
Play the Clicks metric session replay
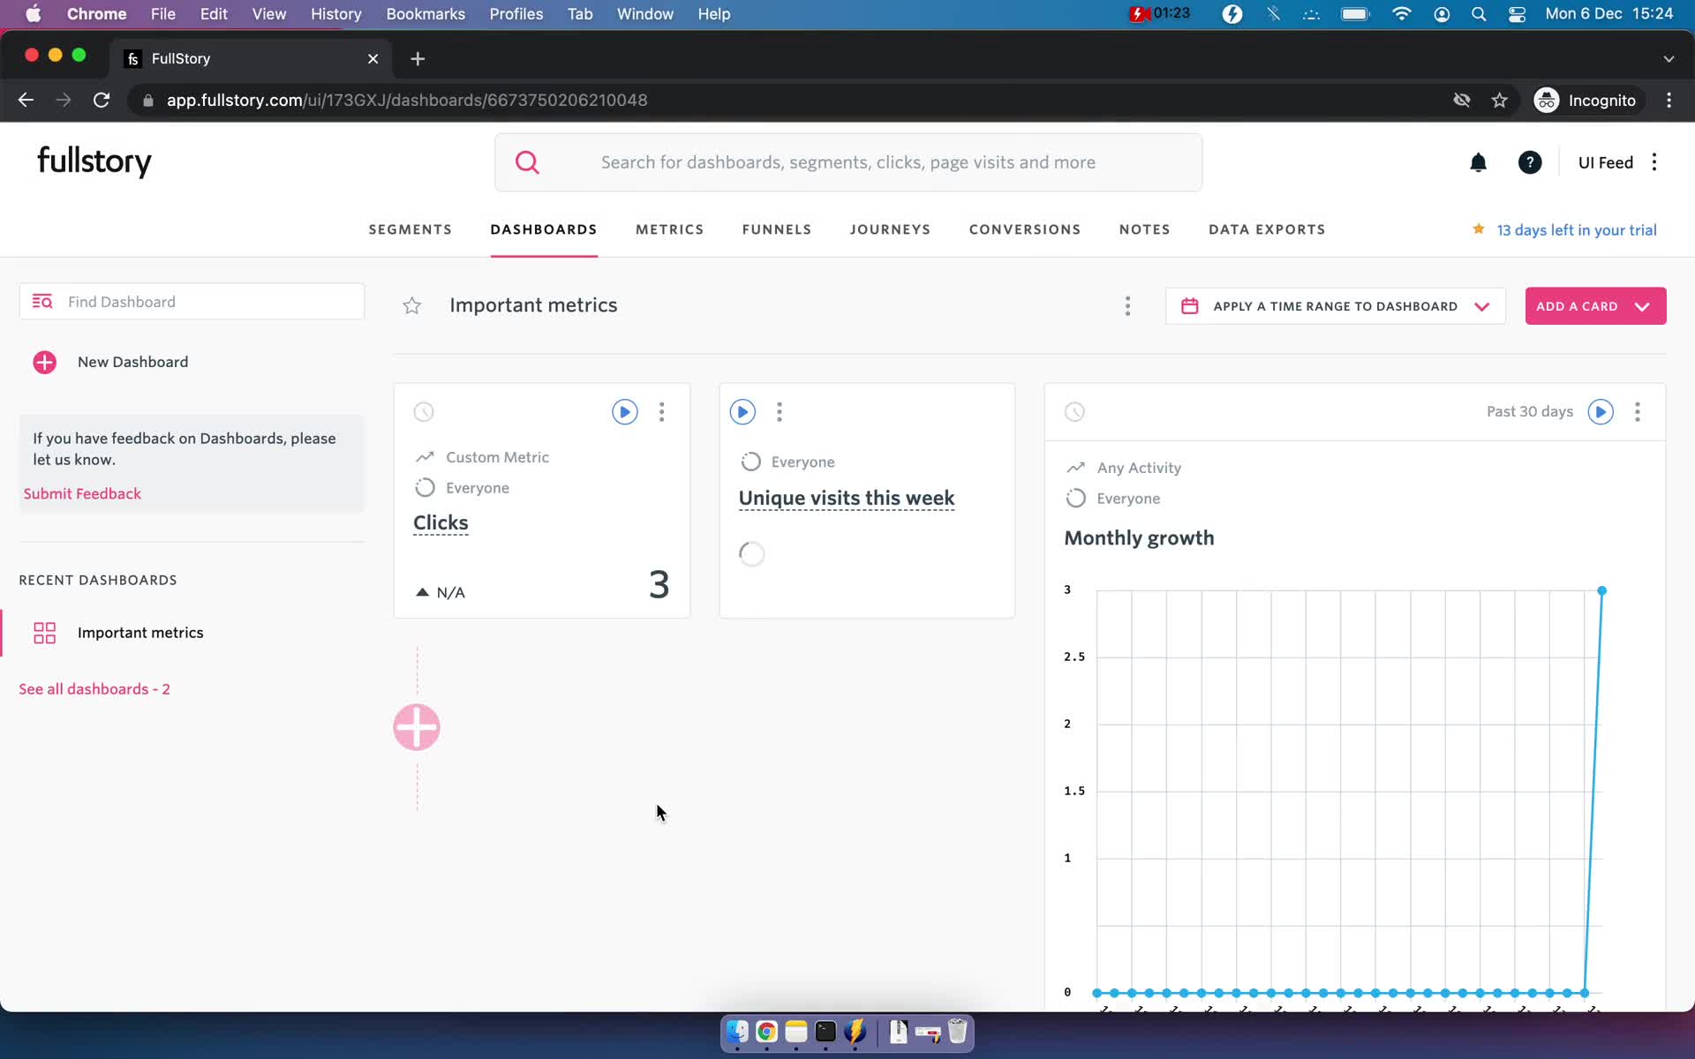pos(626,411)
